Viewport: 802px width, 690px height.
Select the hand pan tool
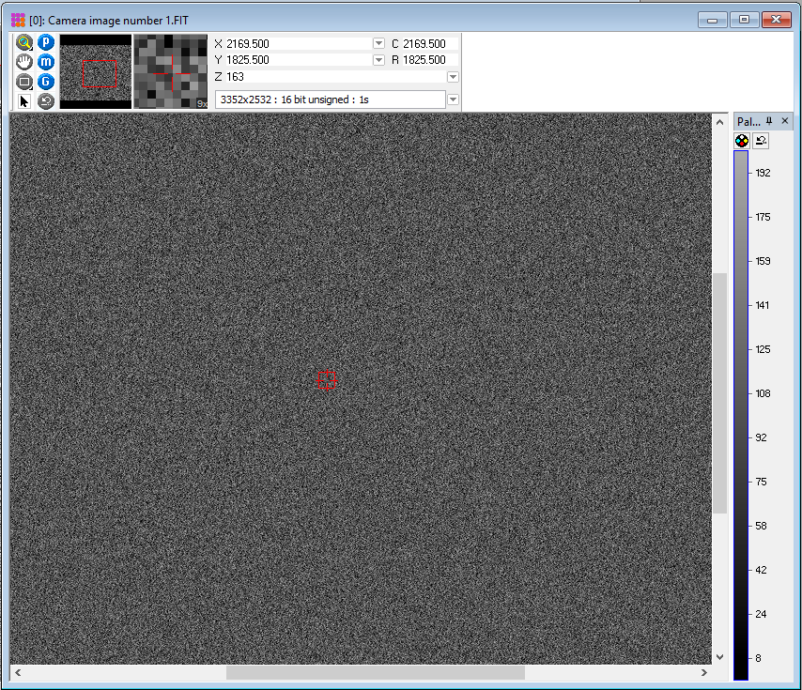[23, 61]
